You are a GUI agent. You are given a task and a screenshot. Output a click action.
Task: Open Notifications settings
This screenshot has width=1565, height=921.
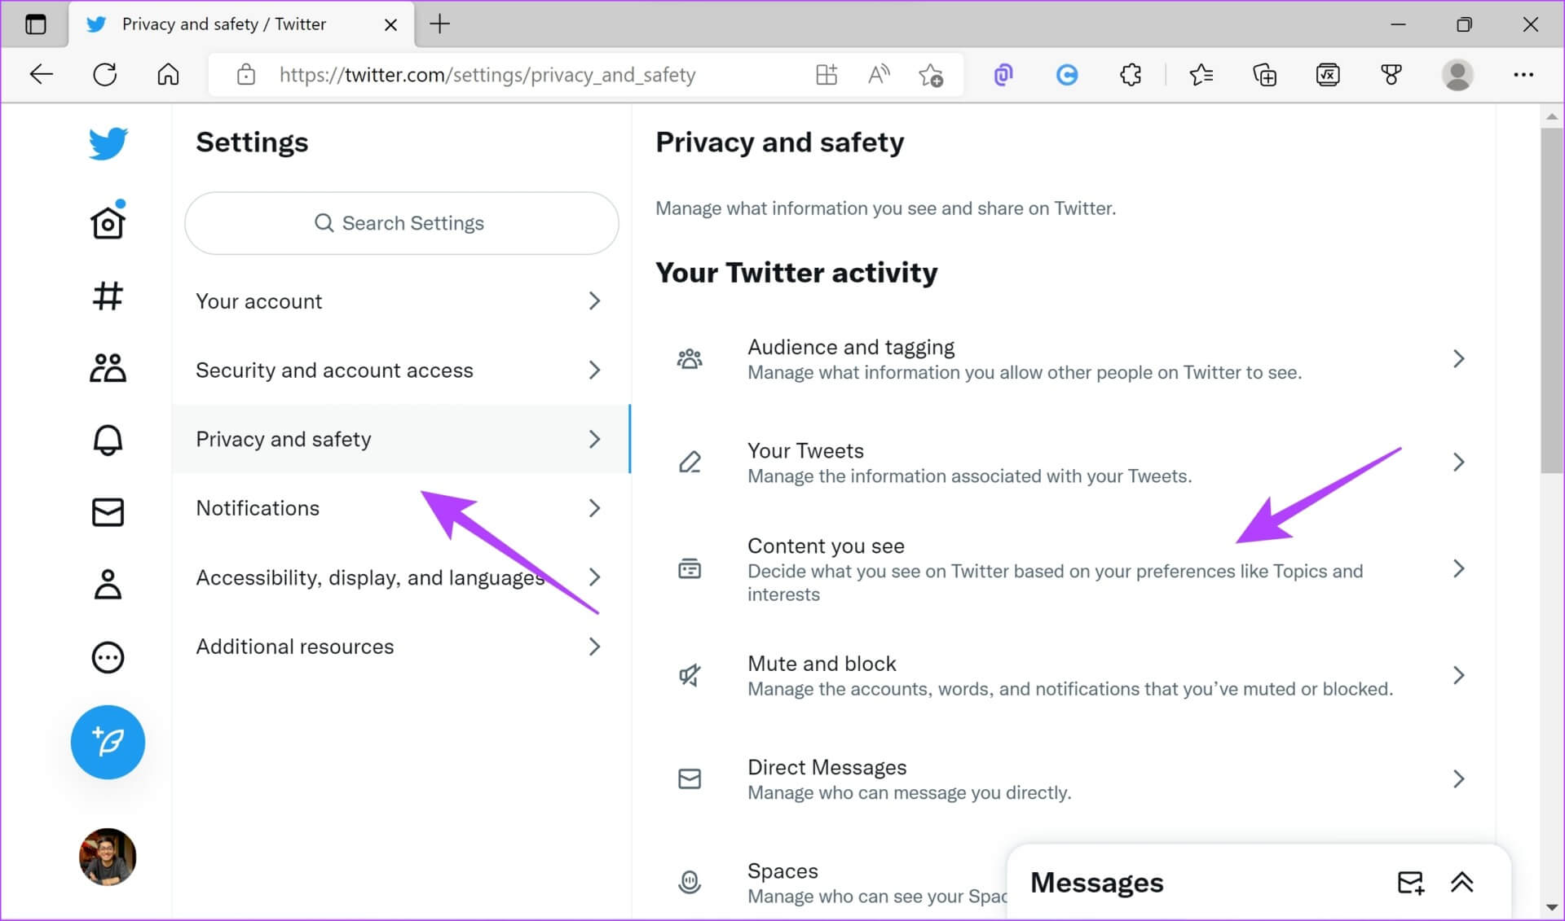coord(258,507)
